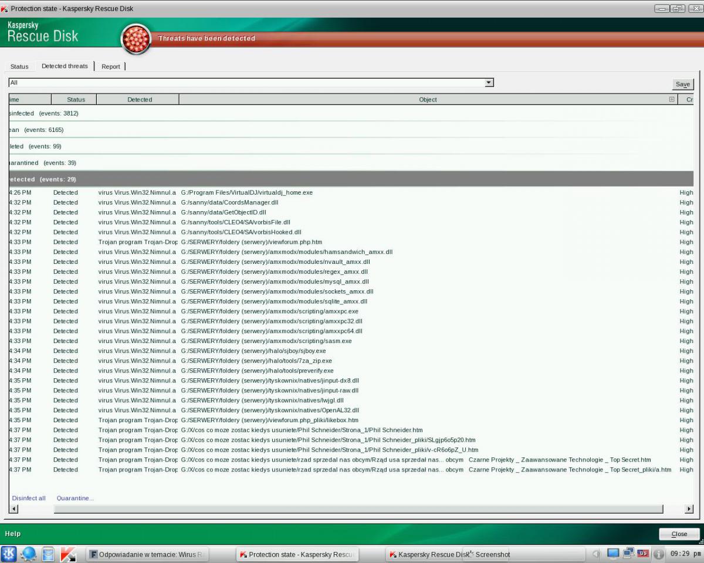
Task: Select the jinput-dx8.dll threat row
Action: coord(351,381)
